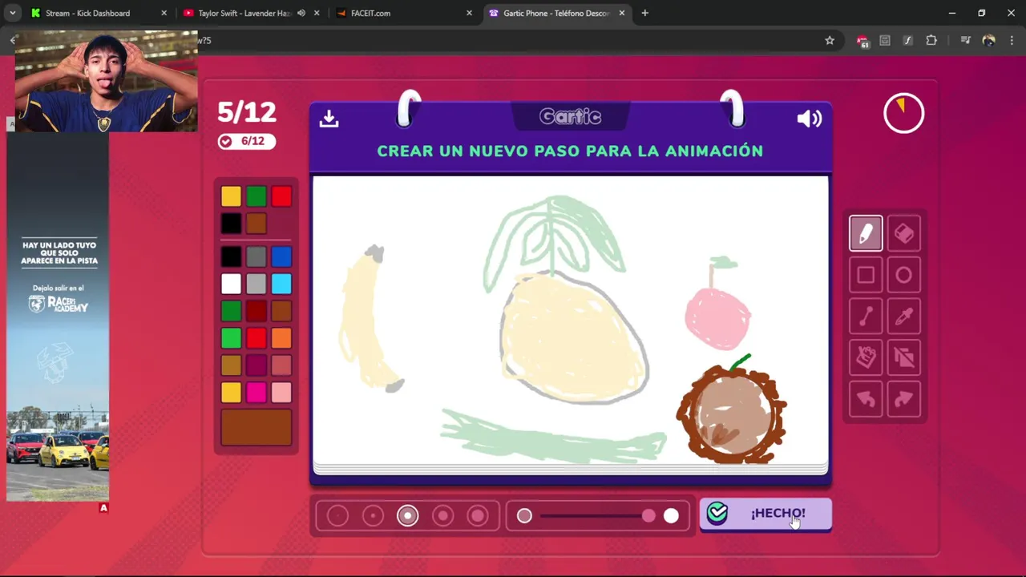Click the Gartic Phone tab

click(x=556, y=13)
